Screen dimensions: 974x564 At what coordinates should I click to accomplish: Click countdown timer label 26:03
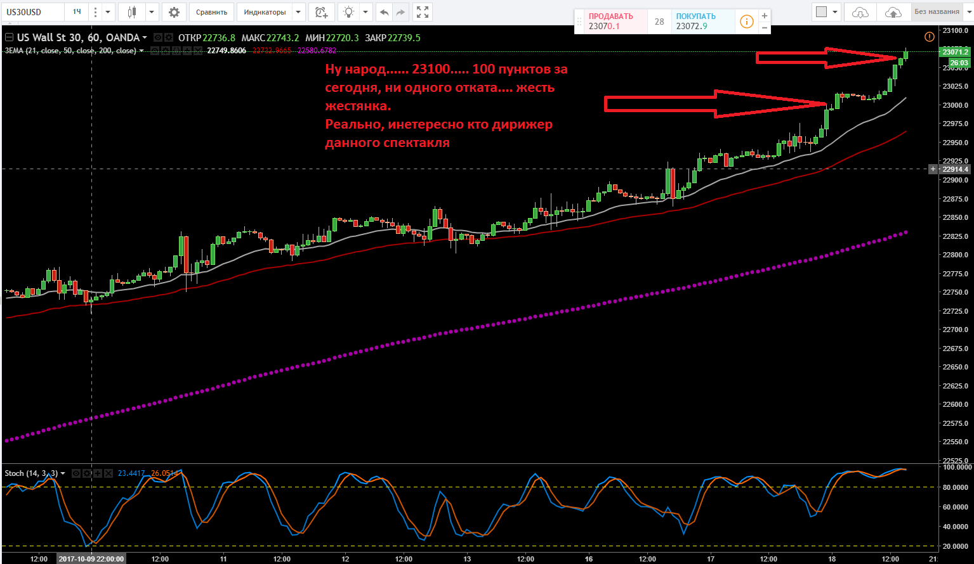(x=959, y=63)
